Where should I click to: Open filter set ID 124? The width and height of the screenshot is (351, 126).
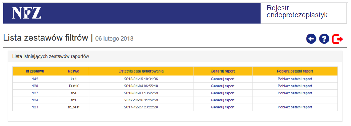[x=35, y=100]
